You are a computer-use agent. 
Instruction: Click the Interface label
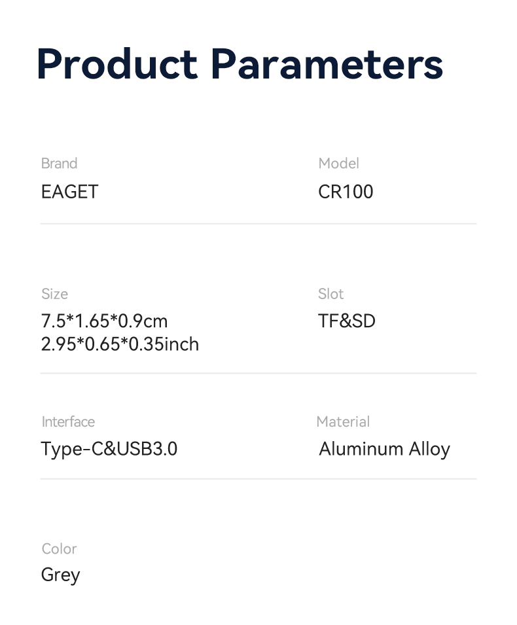[x=68, y=421]
